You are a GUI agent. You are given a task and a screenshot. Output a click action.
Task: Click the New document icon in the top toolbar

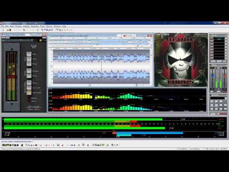pyautogui.click(x=3, y=30)
